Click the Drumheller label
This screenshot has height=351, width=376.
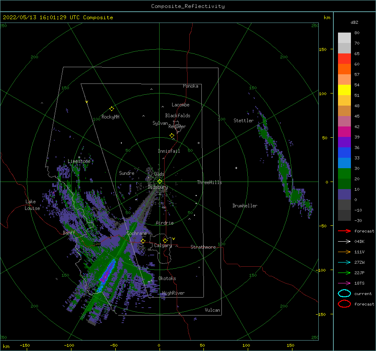click(245, 206)
